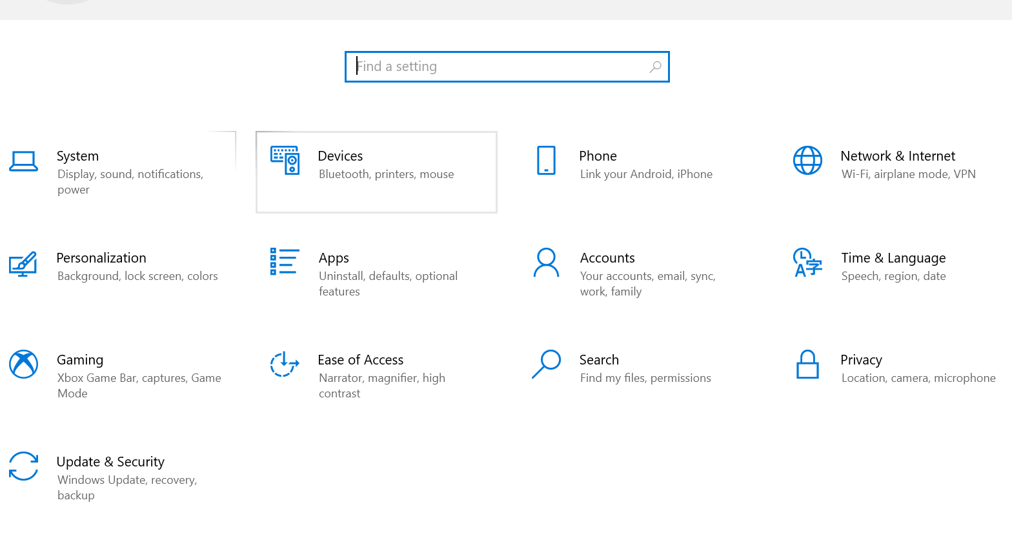Click 'Speech, region, date' text

click(893, 276)
